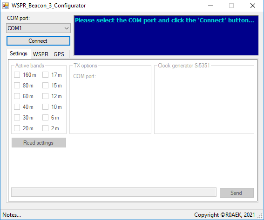Toggle the 2 m band checkbox

coord(45,128)
